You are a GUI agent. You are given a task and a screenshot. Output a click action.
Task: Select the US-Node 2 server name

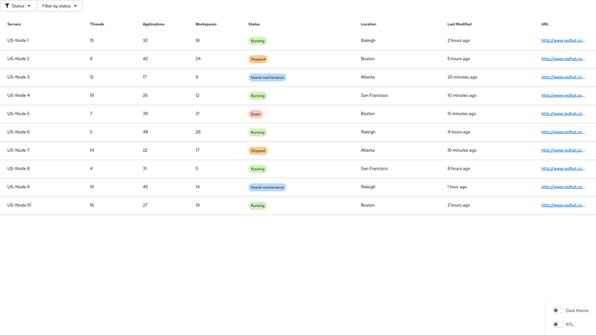18,59
